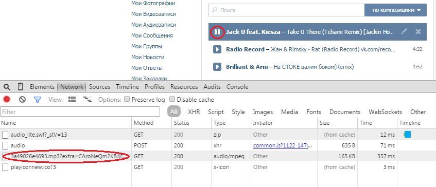Open the по композициям dropdown
Screen dimensions: 436x187
(x=395, y=10)
